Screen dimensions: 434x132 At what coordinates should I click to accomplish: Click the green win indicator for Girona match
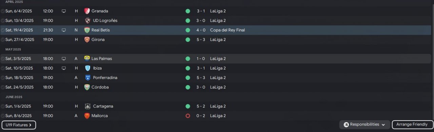click(188, 39)
